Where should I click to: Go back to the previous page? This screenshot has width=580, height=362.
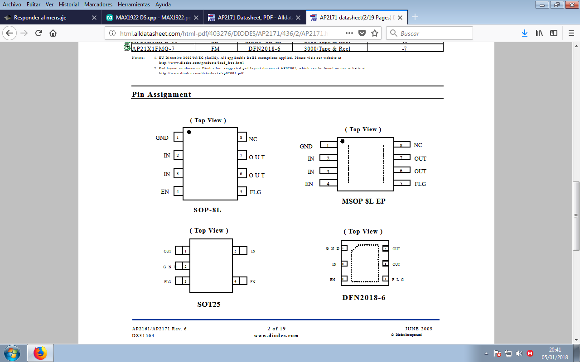tap(10, 33)
